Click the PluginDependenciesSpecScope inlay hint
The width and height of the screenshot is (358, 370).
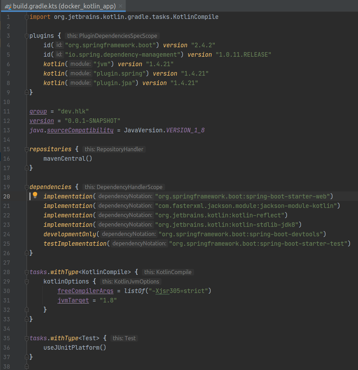tap(112, 36)
